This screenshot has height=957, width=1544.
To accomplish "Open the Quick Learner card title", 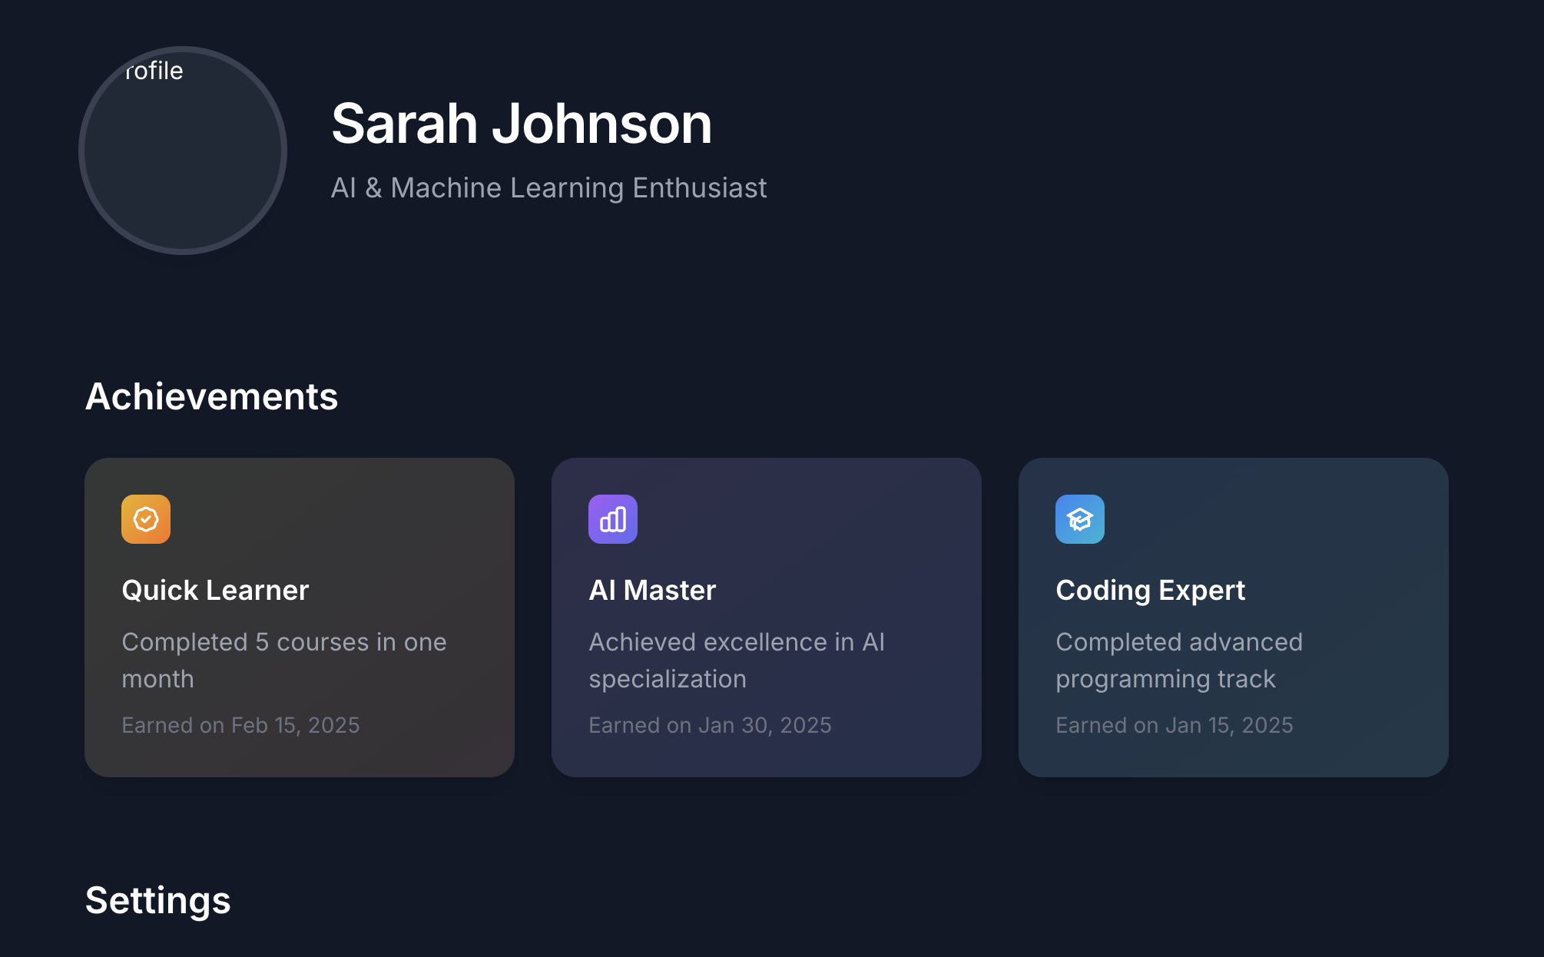I will click(x=215, y=591).
